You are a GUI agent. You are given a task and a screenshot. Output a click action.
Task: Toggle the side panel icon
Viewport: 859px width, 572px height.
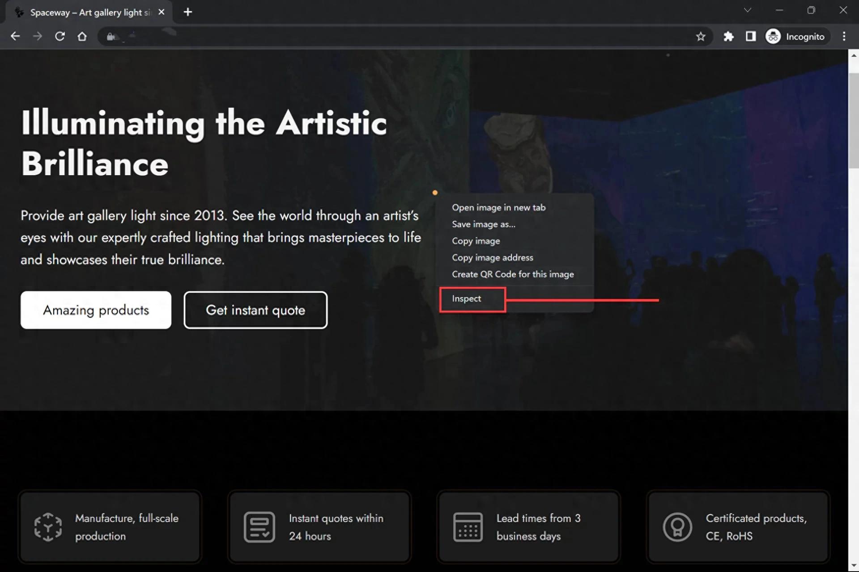point(751,37)
